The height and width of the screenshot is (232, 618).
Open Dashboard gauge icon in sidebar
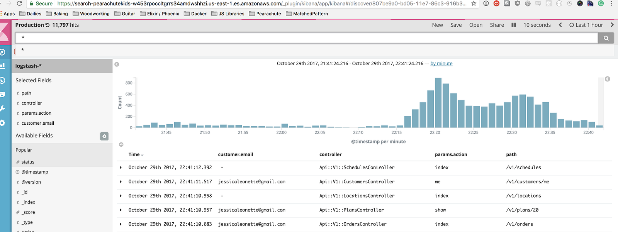tap(2, 80)
